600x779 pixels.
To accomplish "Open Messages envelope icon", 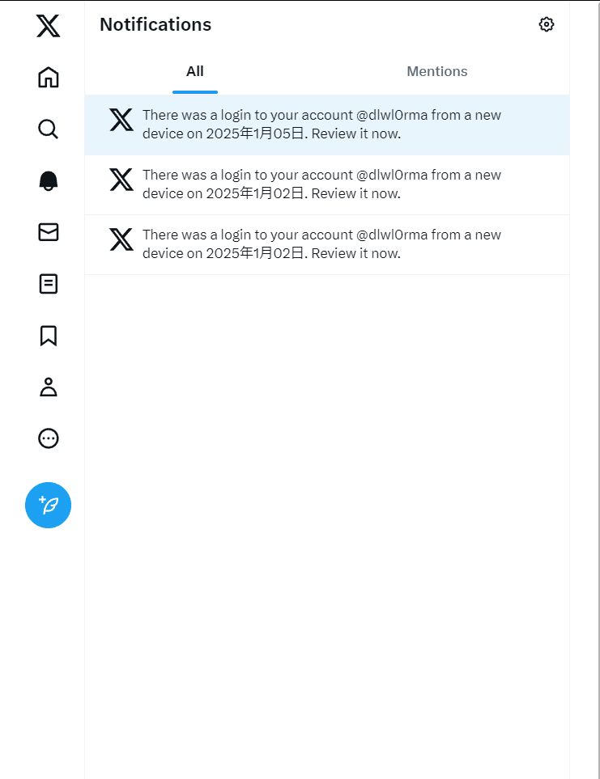I will (49, 232).
